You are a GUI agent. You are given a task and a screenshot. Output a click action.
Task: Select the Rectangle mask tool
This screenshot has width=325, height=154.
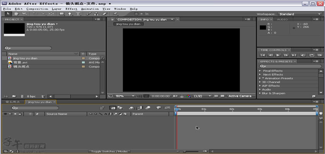[62, 14]
